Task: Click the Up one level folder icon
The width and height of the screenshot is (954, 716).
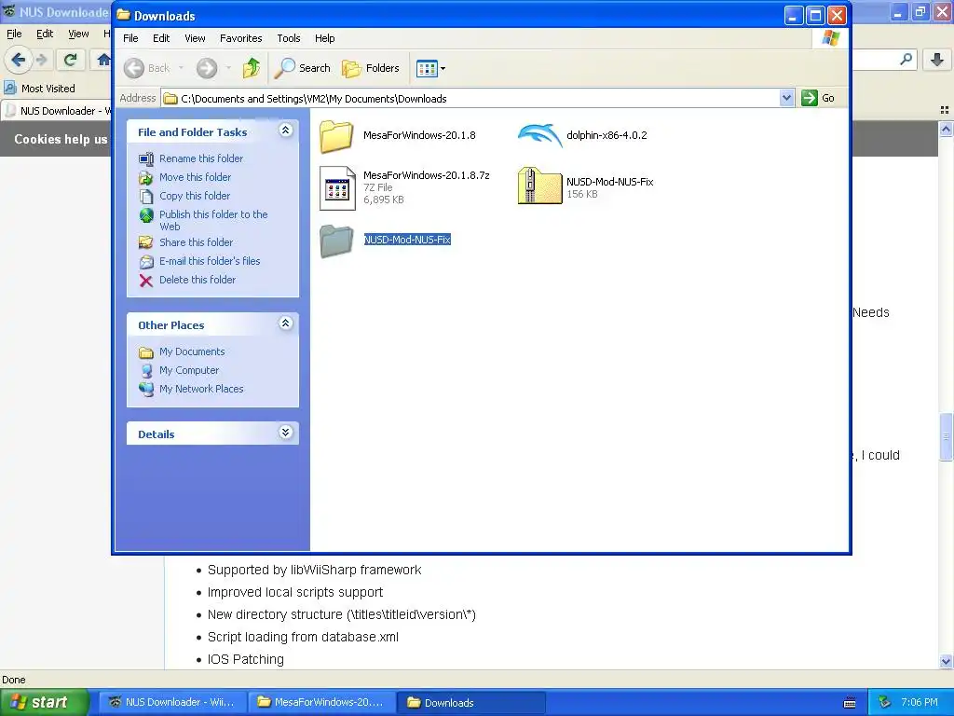Action: [252, 68]
